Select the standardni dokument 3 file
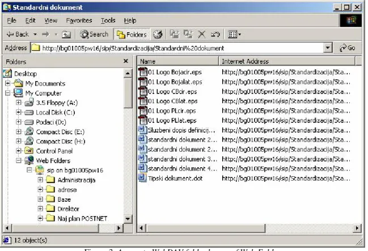Image resolution: width=368 pixels, height=251 pixels. [x=177, y=159]
